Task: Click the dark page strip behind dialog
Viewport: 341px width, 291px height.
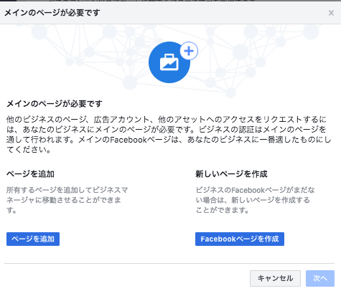Action: (x=170, y=1)
